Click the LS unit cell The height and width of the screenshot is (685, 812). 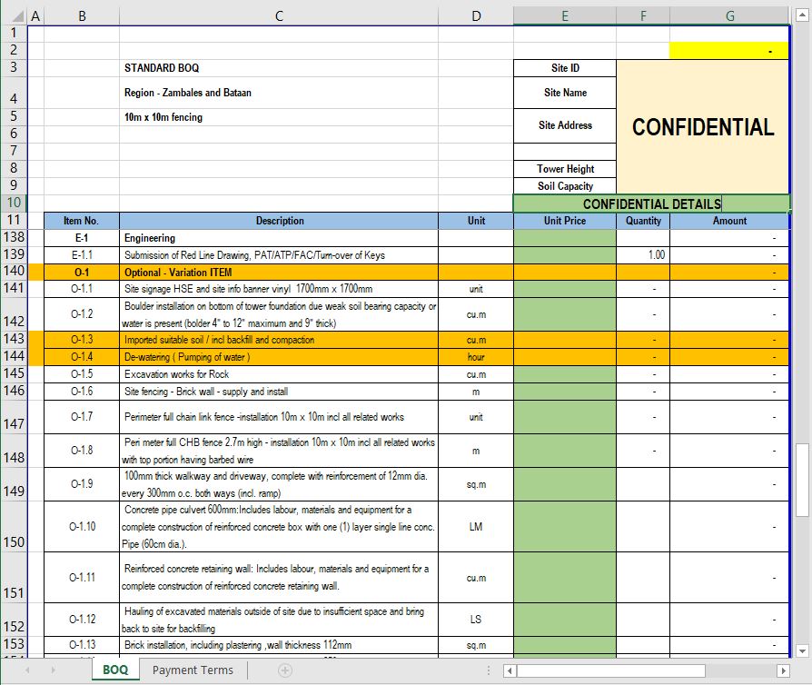coord(476,620)
